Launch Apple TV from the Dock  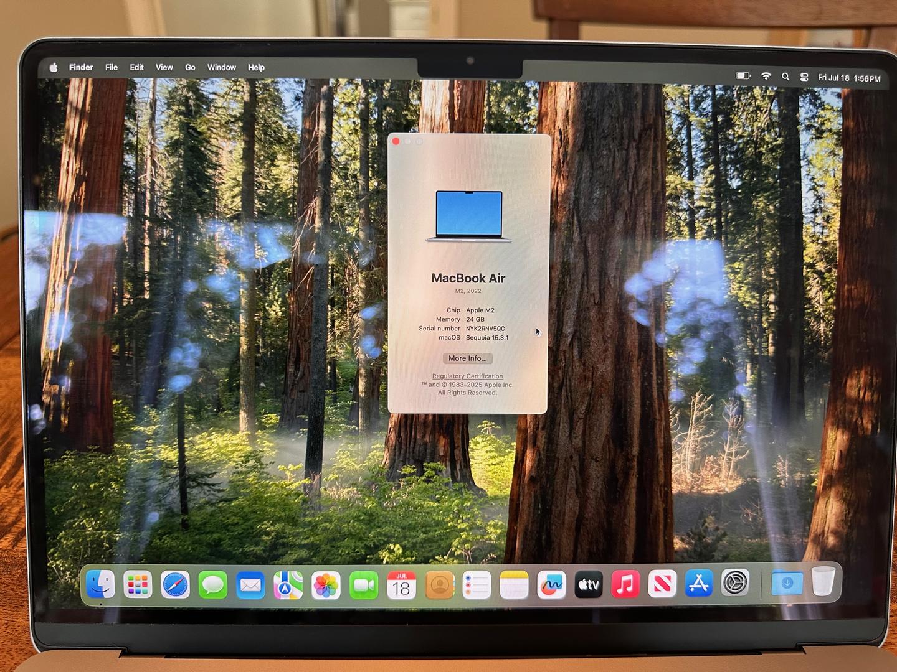[589, 585]
